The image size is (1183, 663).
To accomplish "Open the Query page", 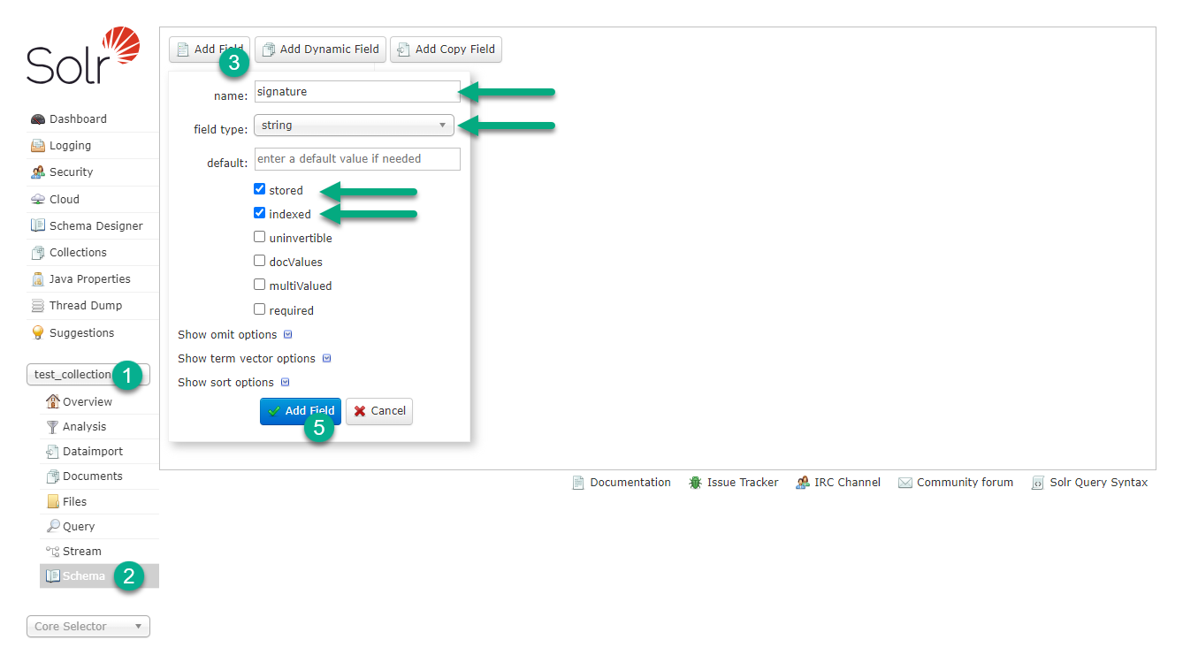I will click(79, 526).
